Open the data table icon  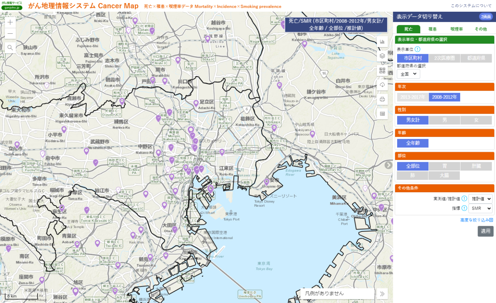pyautogui.click(x=382, y=114)
